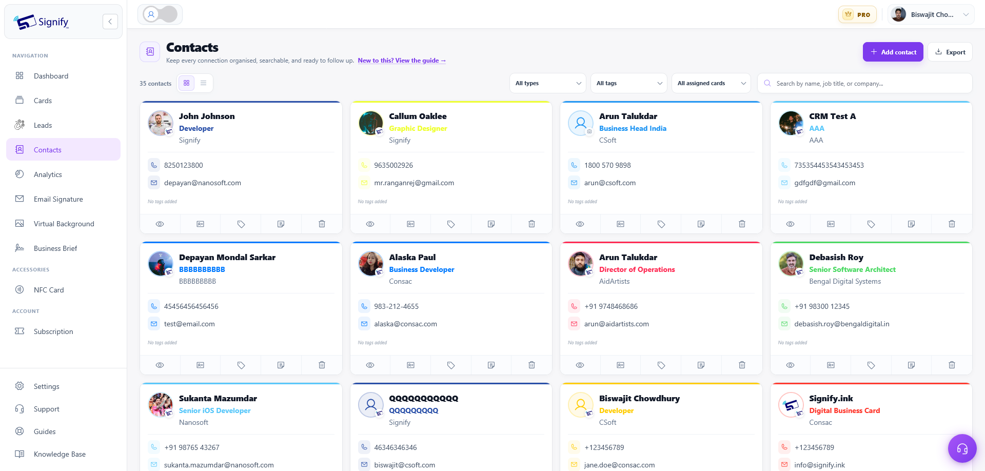Open Leads in the sidebar

click(x=63, y=125)
